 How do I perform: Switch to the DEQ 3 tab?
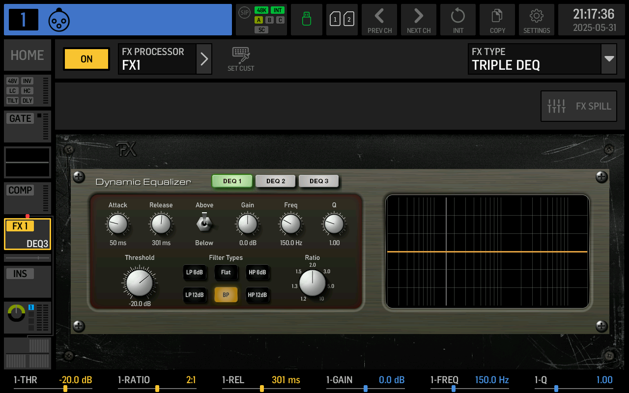pos(319,181)
